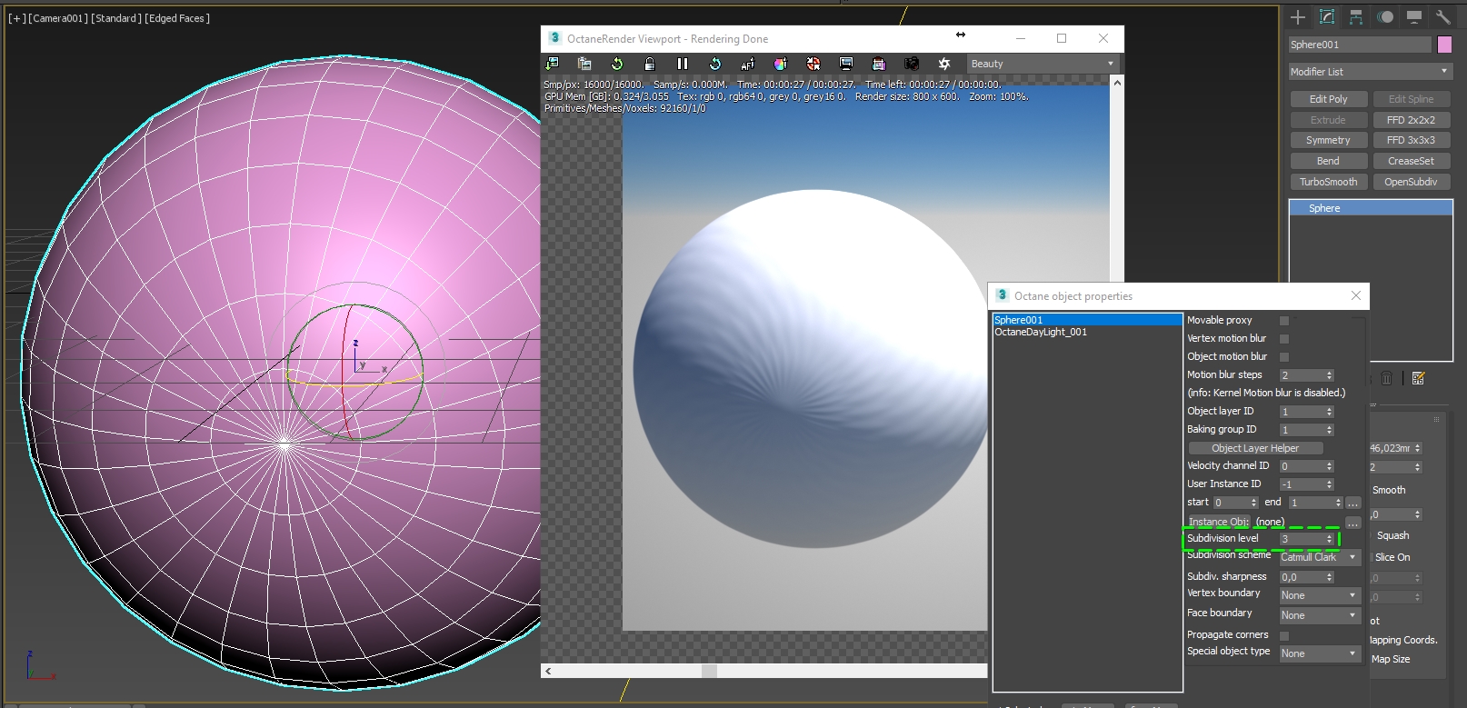Screen dimensions: 1467x708
Task: Open the Motion panel tab
Action: click(x=1385, y=17)
